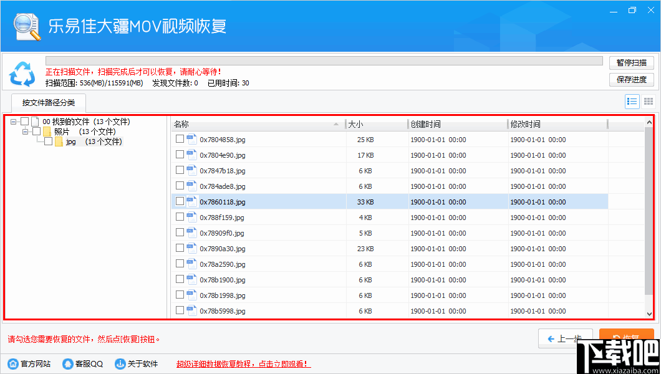The image size is (661, 374).
Task: Switch to list view mode
Action: click(x=632, y=101)
